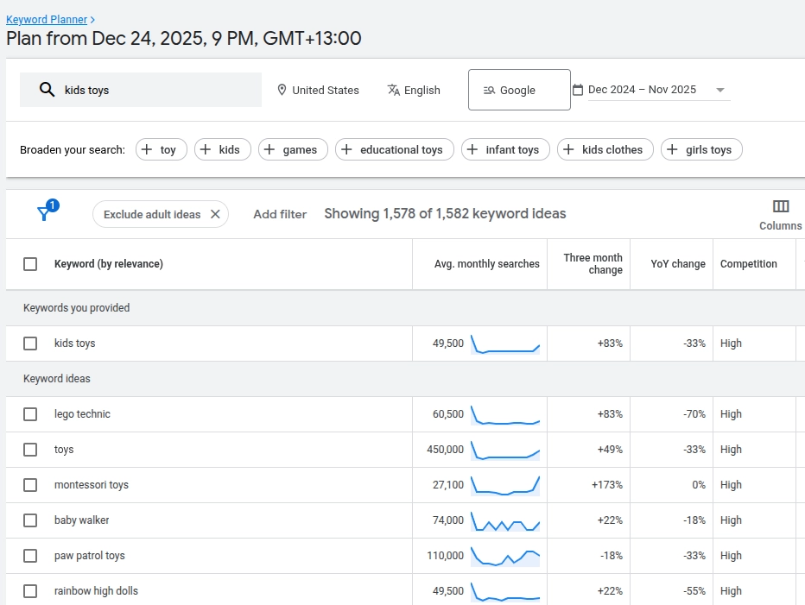Open the filter funnel icon

pos(45,212)
